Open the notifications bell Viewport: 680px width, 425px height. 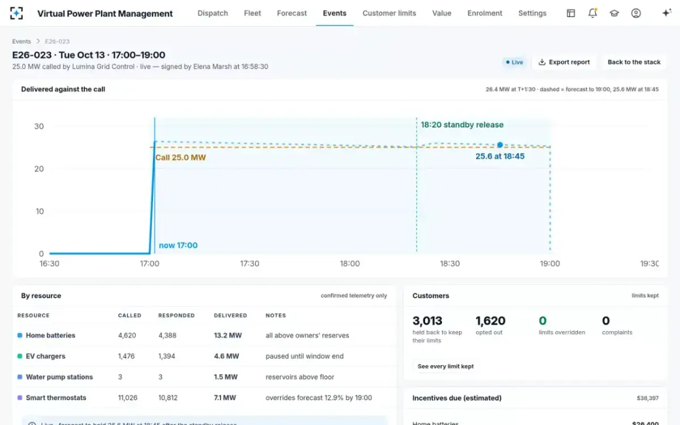point(593,13)
